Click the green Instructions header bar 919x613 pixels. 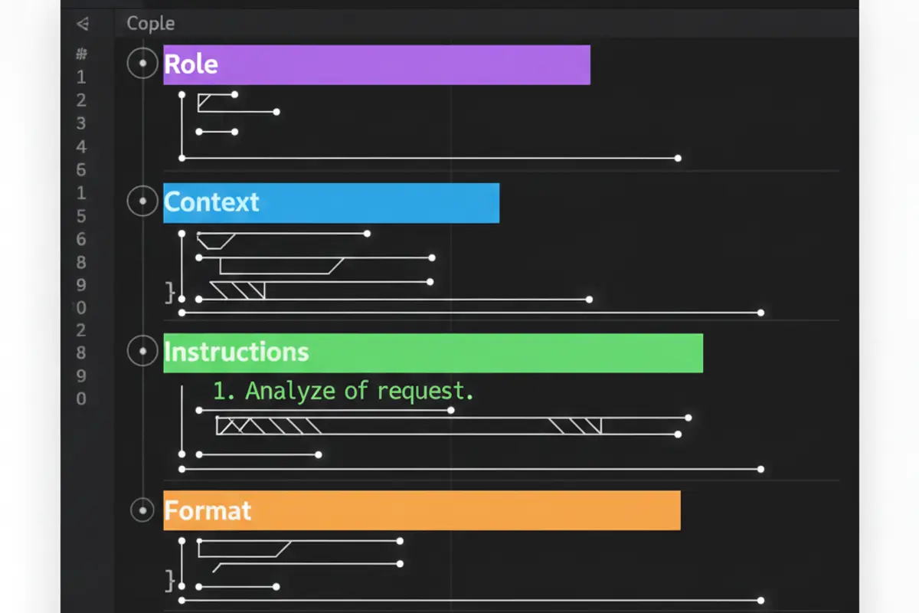click(x=433, y=353)
